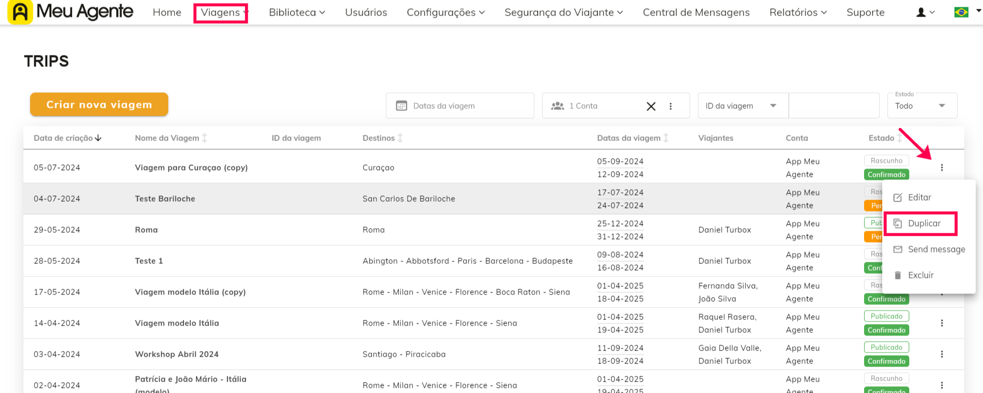This screenshot has height=393, width=983.
Task: Open the user profile icon menu
Action: click(x=925, y=12)
